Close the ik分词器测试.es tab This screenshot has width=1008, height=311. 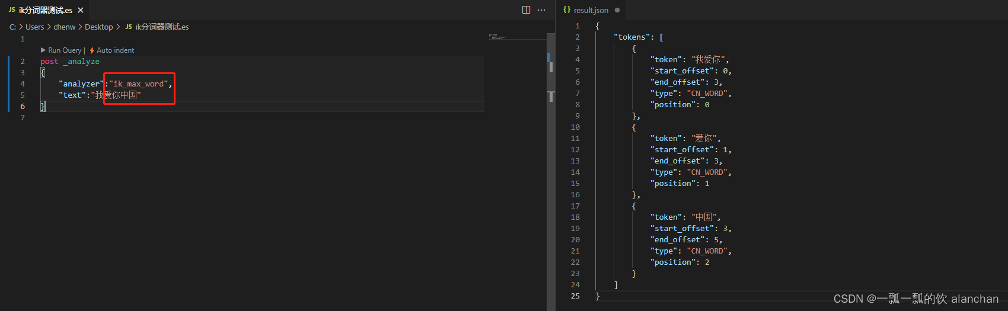pos(81,10)
